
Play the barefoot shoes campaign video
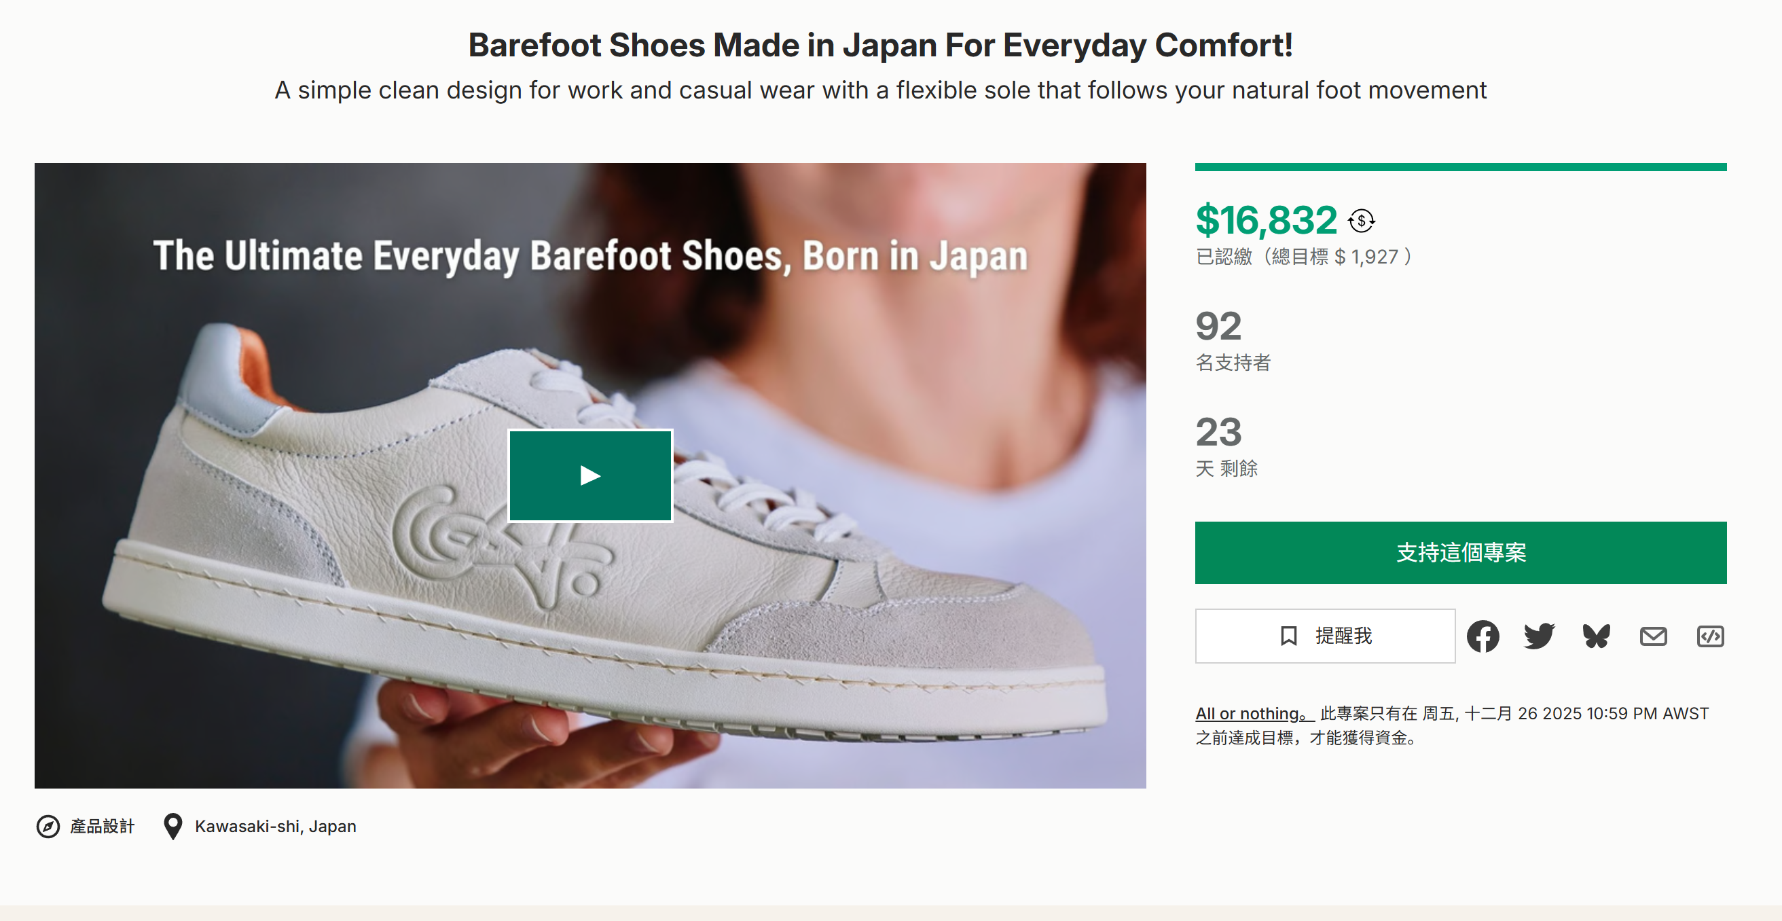[x=590, y=475]
